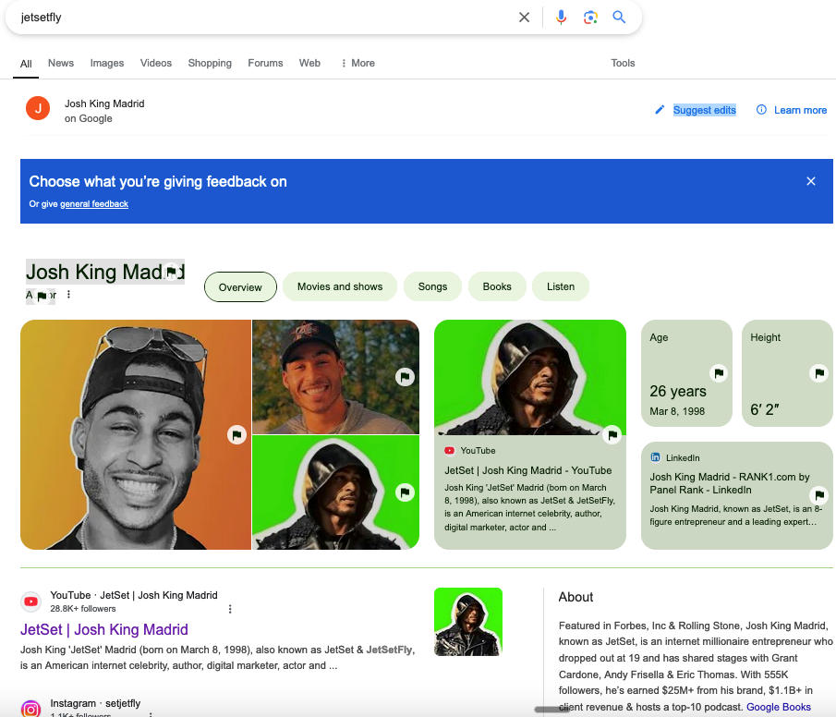Screen dimensions: 836x717
Task: Select the Listen chip
Action: click(x=561, y=286)
